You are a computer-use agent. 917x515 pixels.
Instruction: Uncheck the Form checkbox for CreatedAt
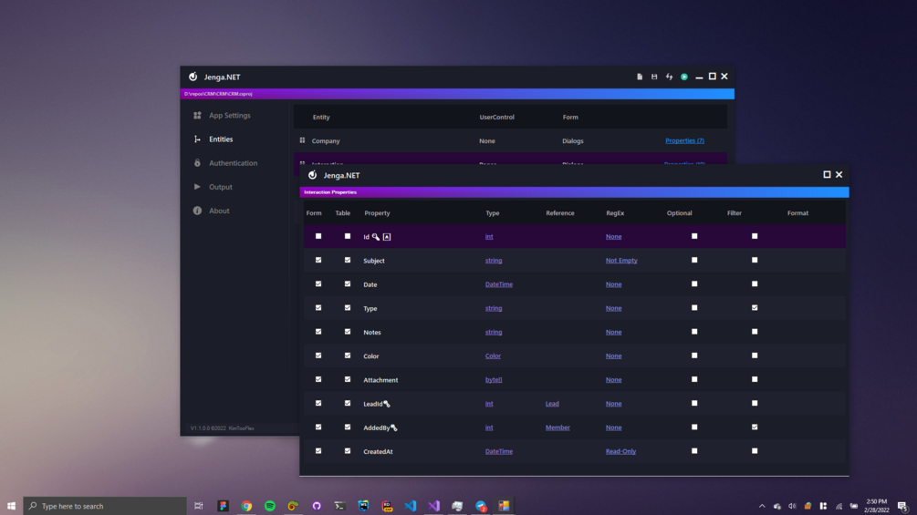click(318, 451)
